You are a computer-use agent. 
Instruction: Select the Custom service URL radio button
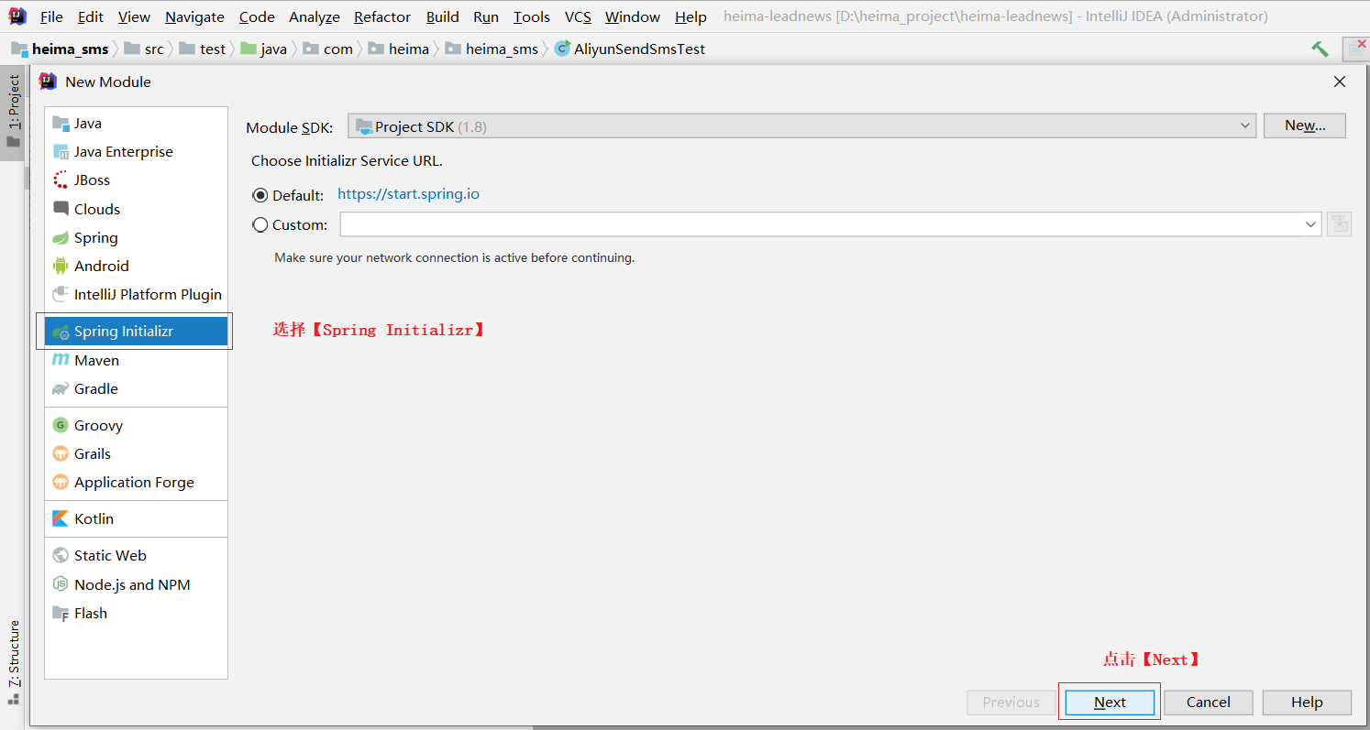click(x=260, y=224)
